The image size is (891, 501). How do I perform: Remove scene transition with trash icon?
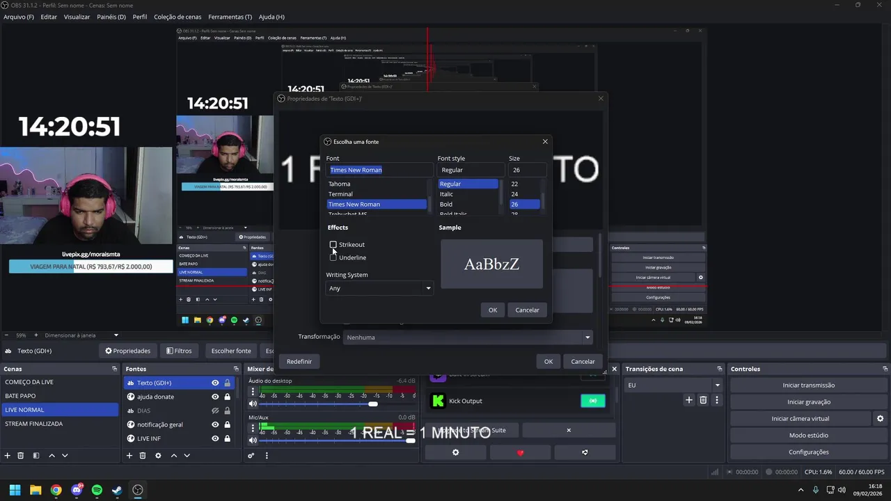click(703, 400)
